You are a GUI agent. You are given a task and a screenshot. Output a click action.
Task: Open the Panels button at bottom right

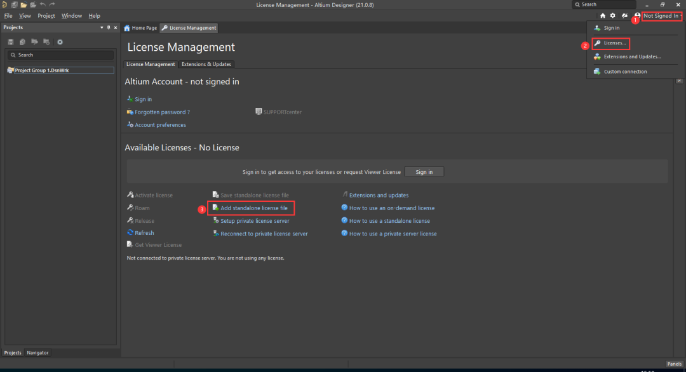tap(674, 364)
